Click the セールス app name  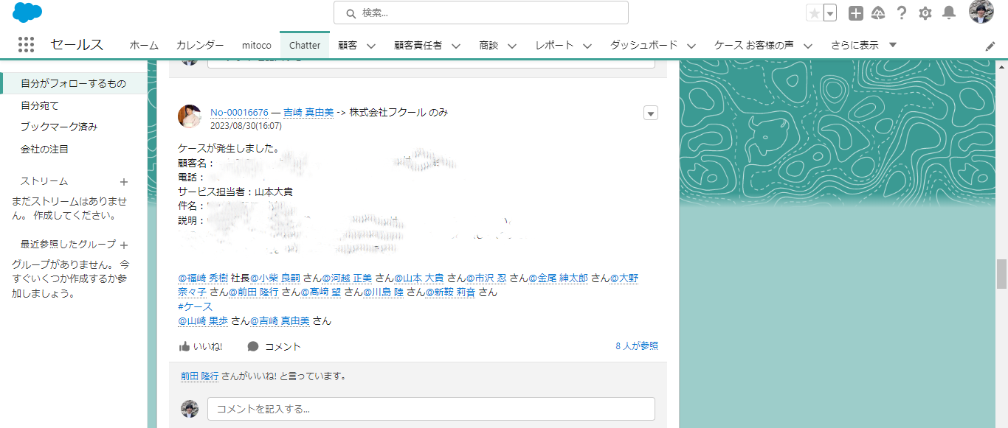77,45
